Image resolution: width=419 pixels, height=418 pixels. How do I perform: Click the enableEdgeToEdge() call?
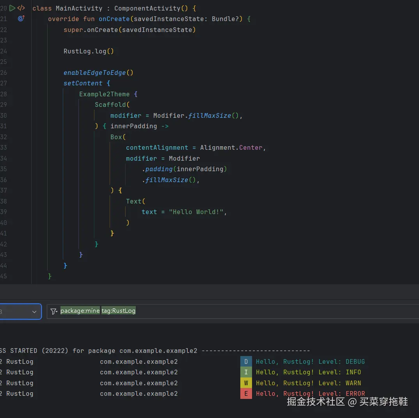pos(98,73)
